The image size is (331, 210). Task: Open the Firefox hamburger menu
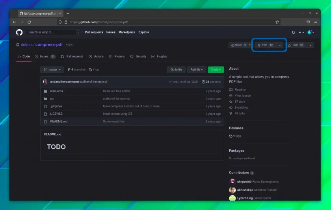click(315, 22)
